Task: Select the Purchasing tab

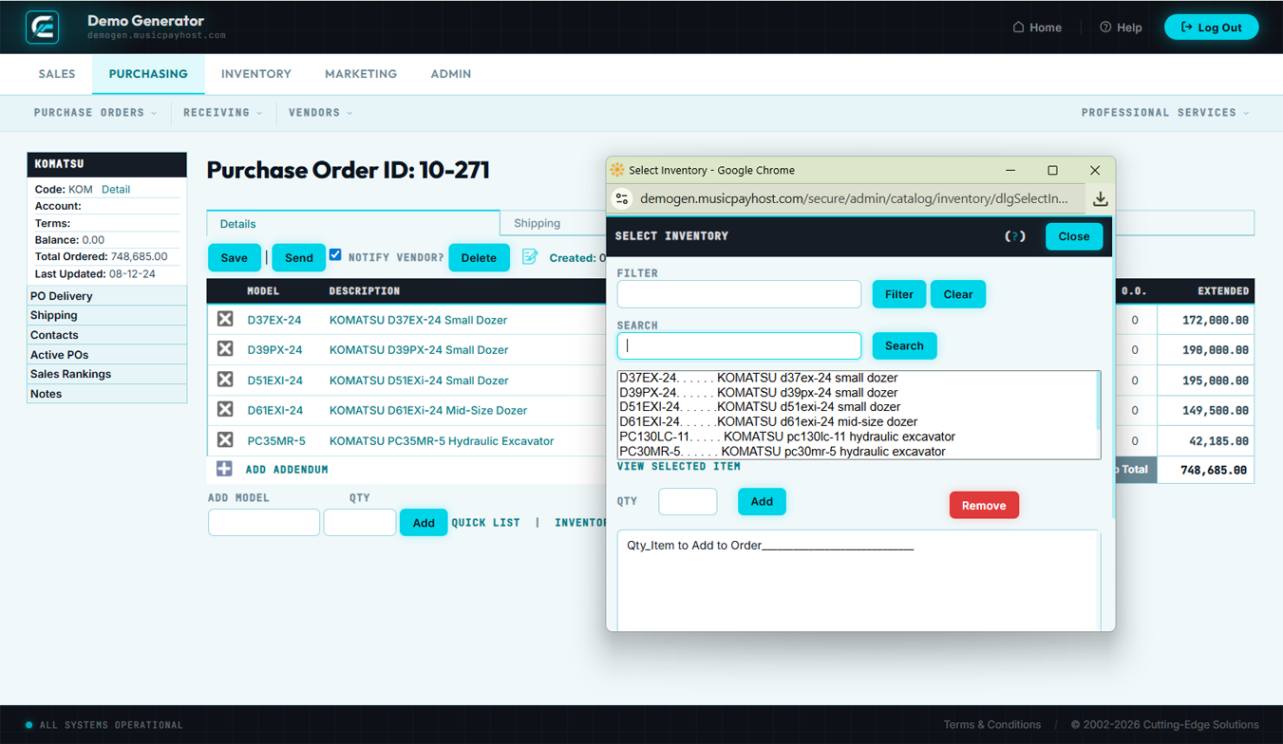Action: coord(148,74)
